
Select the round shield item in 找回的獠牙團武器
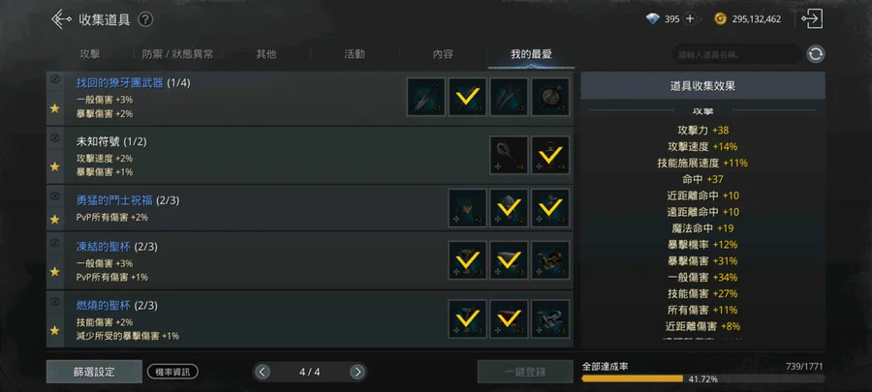(x=550, y=97)
